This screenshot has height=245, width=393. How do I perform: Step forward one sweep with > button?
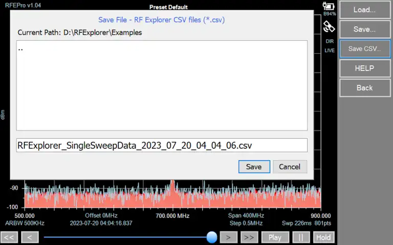click(229, 237)
